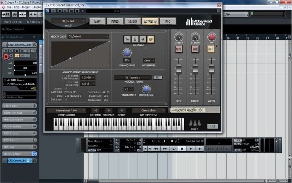Open the Max Engine RAM Allocation dropdown

(x=88, y=77)
